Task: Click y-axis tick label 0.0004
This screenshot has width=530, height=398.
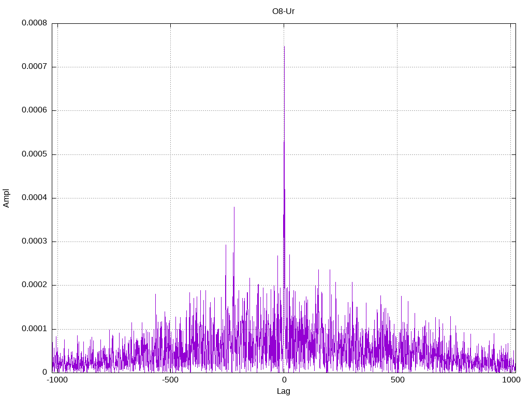Action: [x=35, y=197]
